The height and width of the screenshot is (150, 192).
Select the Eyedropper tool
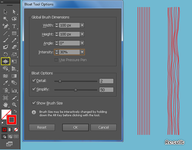tap(5, 83)
